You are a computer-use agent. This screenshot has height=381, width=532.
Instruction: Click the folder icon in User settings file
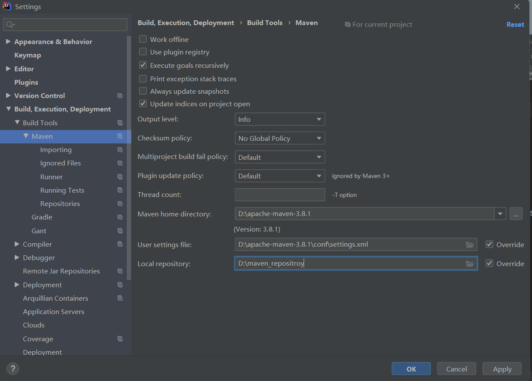click(470, 244)
